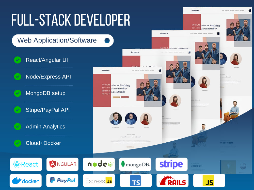Click the red button in front mockup hero
Screen dimensions: 254x190
125,97
